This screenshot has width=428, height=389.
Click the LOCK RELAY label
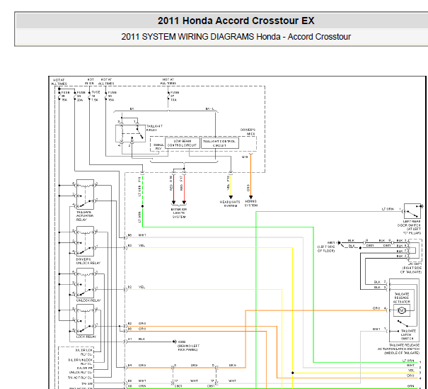tap(86, 337)
